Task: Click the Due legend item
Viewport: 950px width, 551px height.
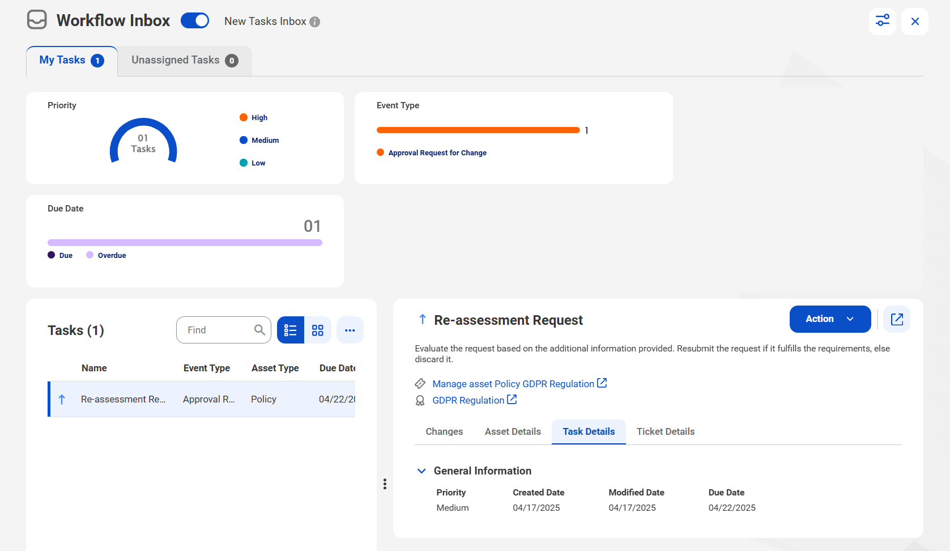Action: tap(60, 255)
